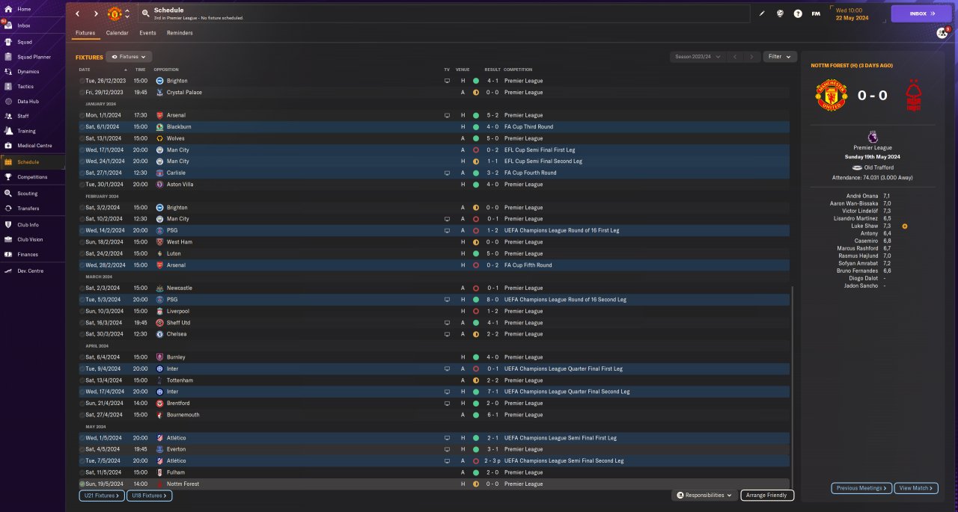Go to next season arrow
Viewport: 958px width, 512px height.
752,56
